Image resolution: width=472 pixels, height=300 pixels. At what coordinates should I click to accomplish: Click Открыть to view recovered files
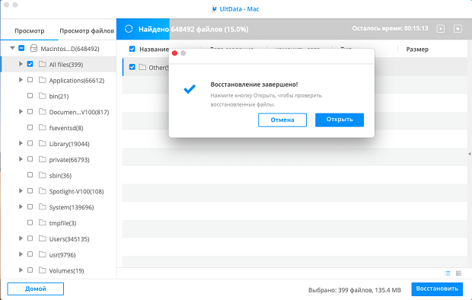340,120
